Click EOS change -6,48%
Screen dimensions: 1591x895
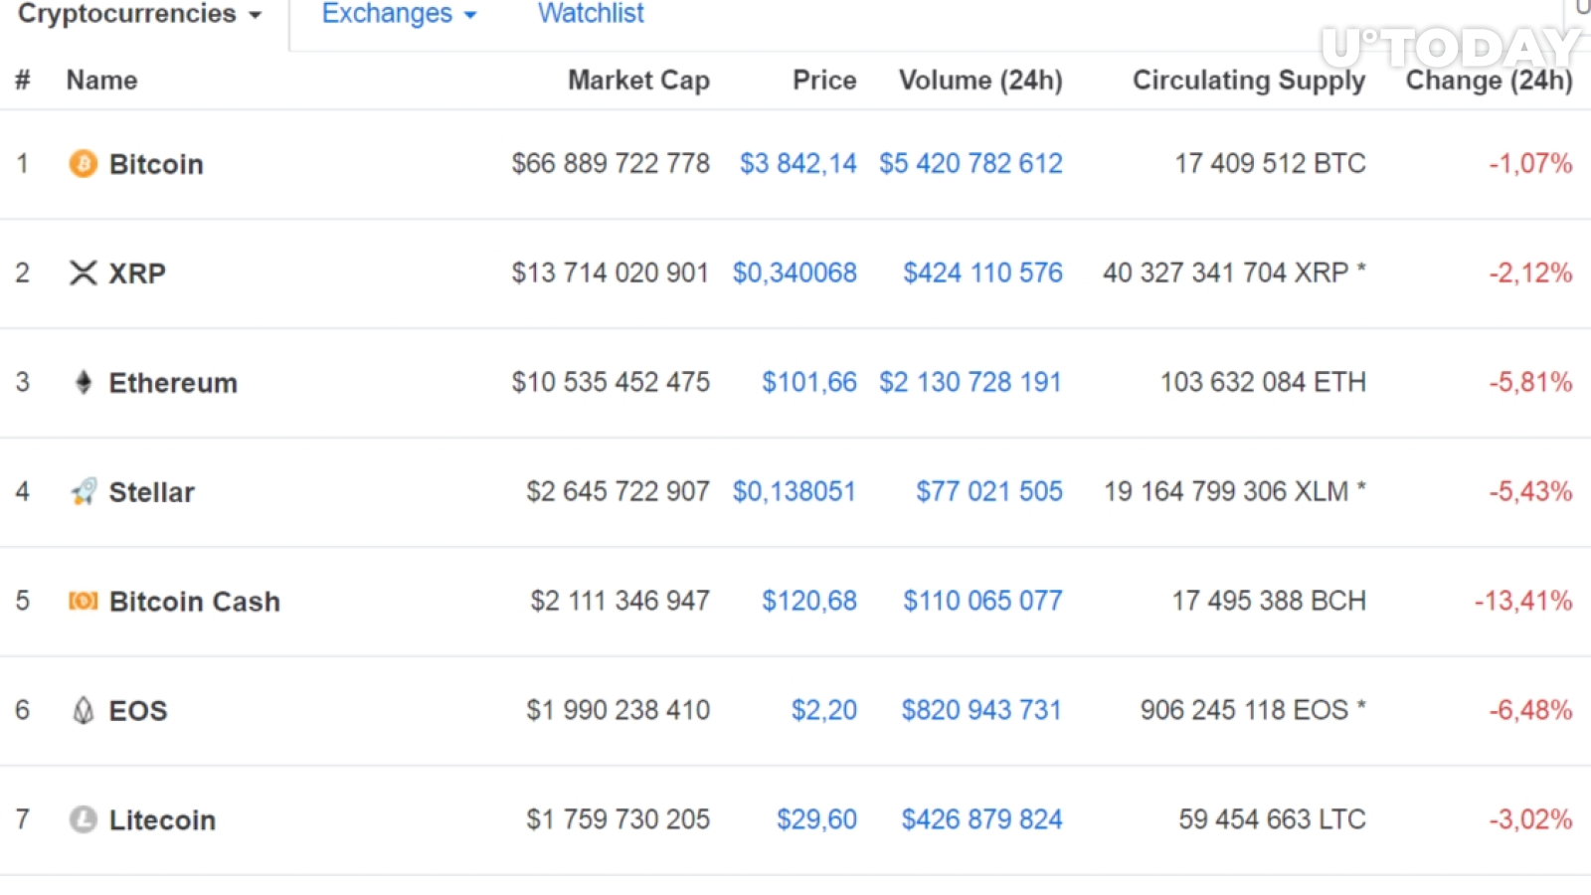1530,710
